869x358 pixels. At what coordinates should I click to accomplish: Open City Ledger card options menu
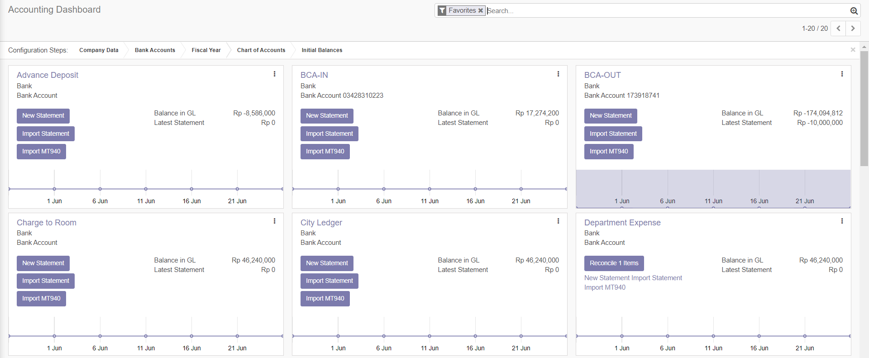558,221
